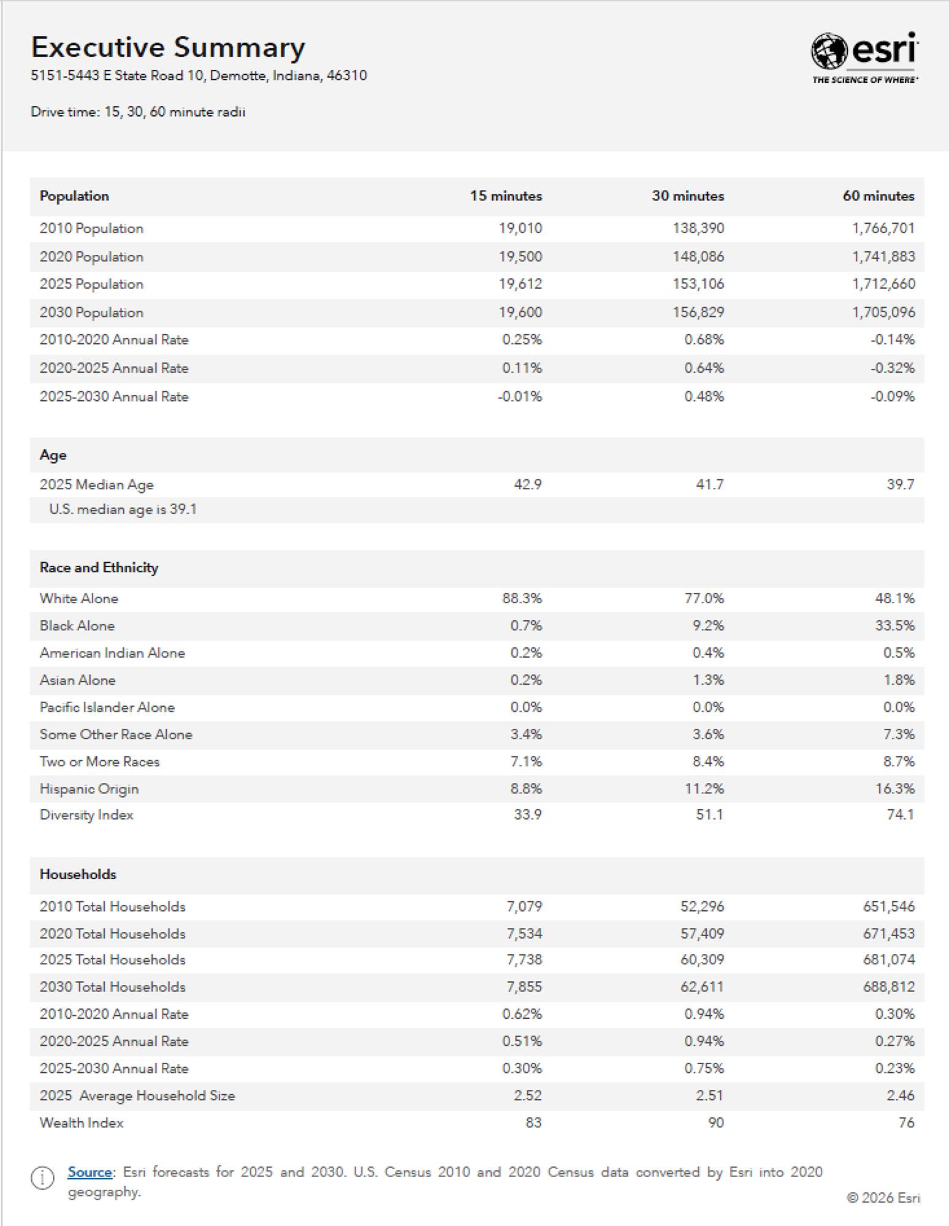Select the Households section header
949x1226 pixels.
pos(78,874)
